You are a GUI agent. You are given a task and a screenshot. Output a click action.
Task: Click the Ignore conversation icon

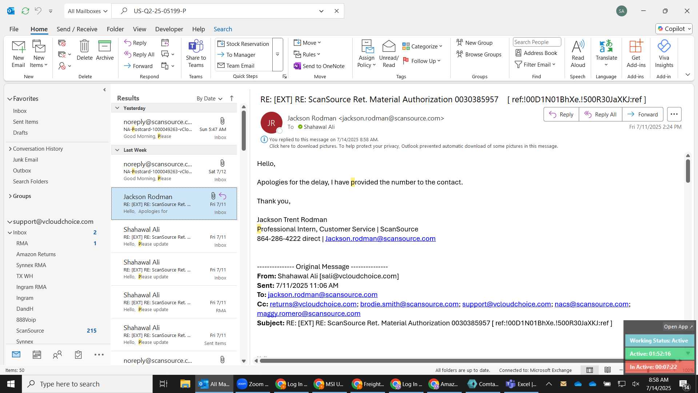pos(62,43)
